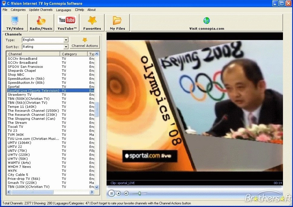Viewport: 293px width, 207px height.
Task: Open the Categories menu
Action: point(18,10)
